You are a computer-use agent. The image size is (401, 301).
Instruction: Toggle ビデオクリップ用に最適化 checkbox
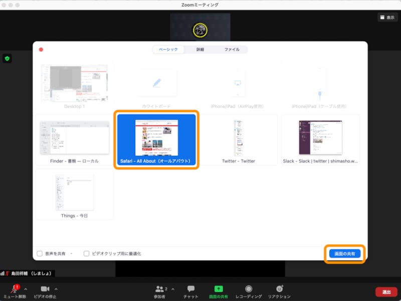pyautogui.click(x=87, y=254)
